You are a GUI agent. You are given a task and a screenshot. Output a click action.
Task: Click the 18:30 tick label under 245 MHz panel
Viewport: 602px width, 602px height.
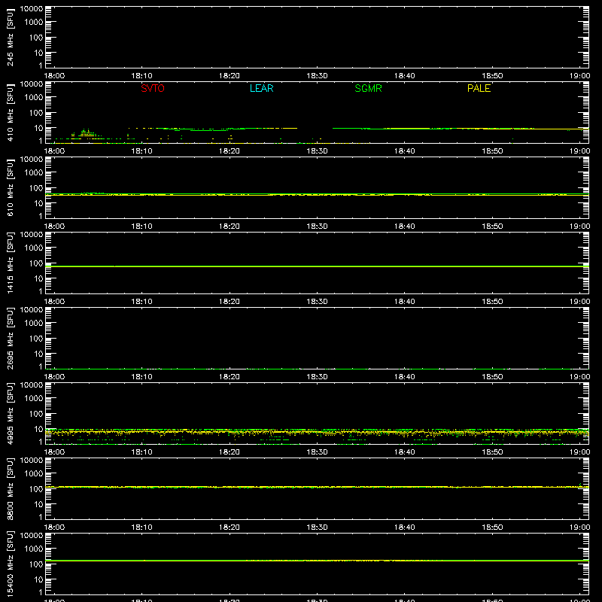(x=317, y=76)
